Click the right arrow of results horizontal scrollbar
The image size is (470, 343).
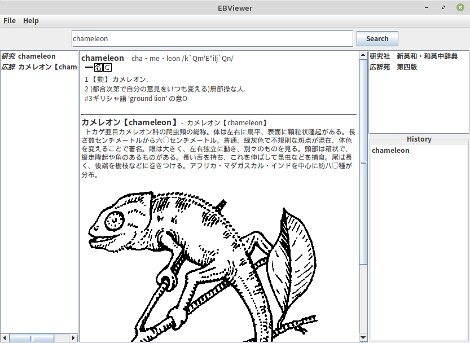73,338
